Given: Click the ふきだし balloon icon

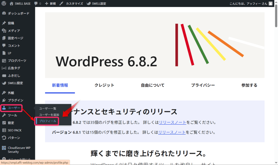Looking at the screenshot, I should (x=4, y=76).
